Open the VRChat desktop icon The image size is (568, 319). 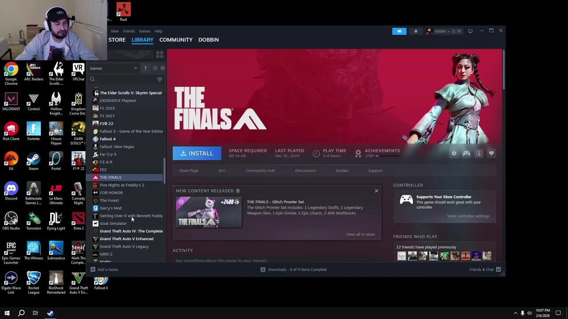pyautogui.click(x=79, y=72)
